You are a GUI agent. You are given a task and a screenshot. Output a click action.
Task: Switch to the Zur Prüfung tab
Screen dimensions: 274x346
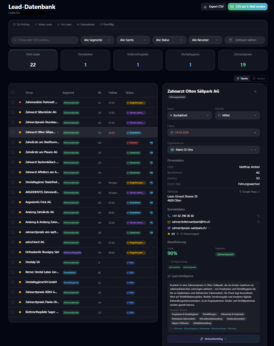22,25
